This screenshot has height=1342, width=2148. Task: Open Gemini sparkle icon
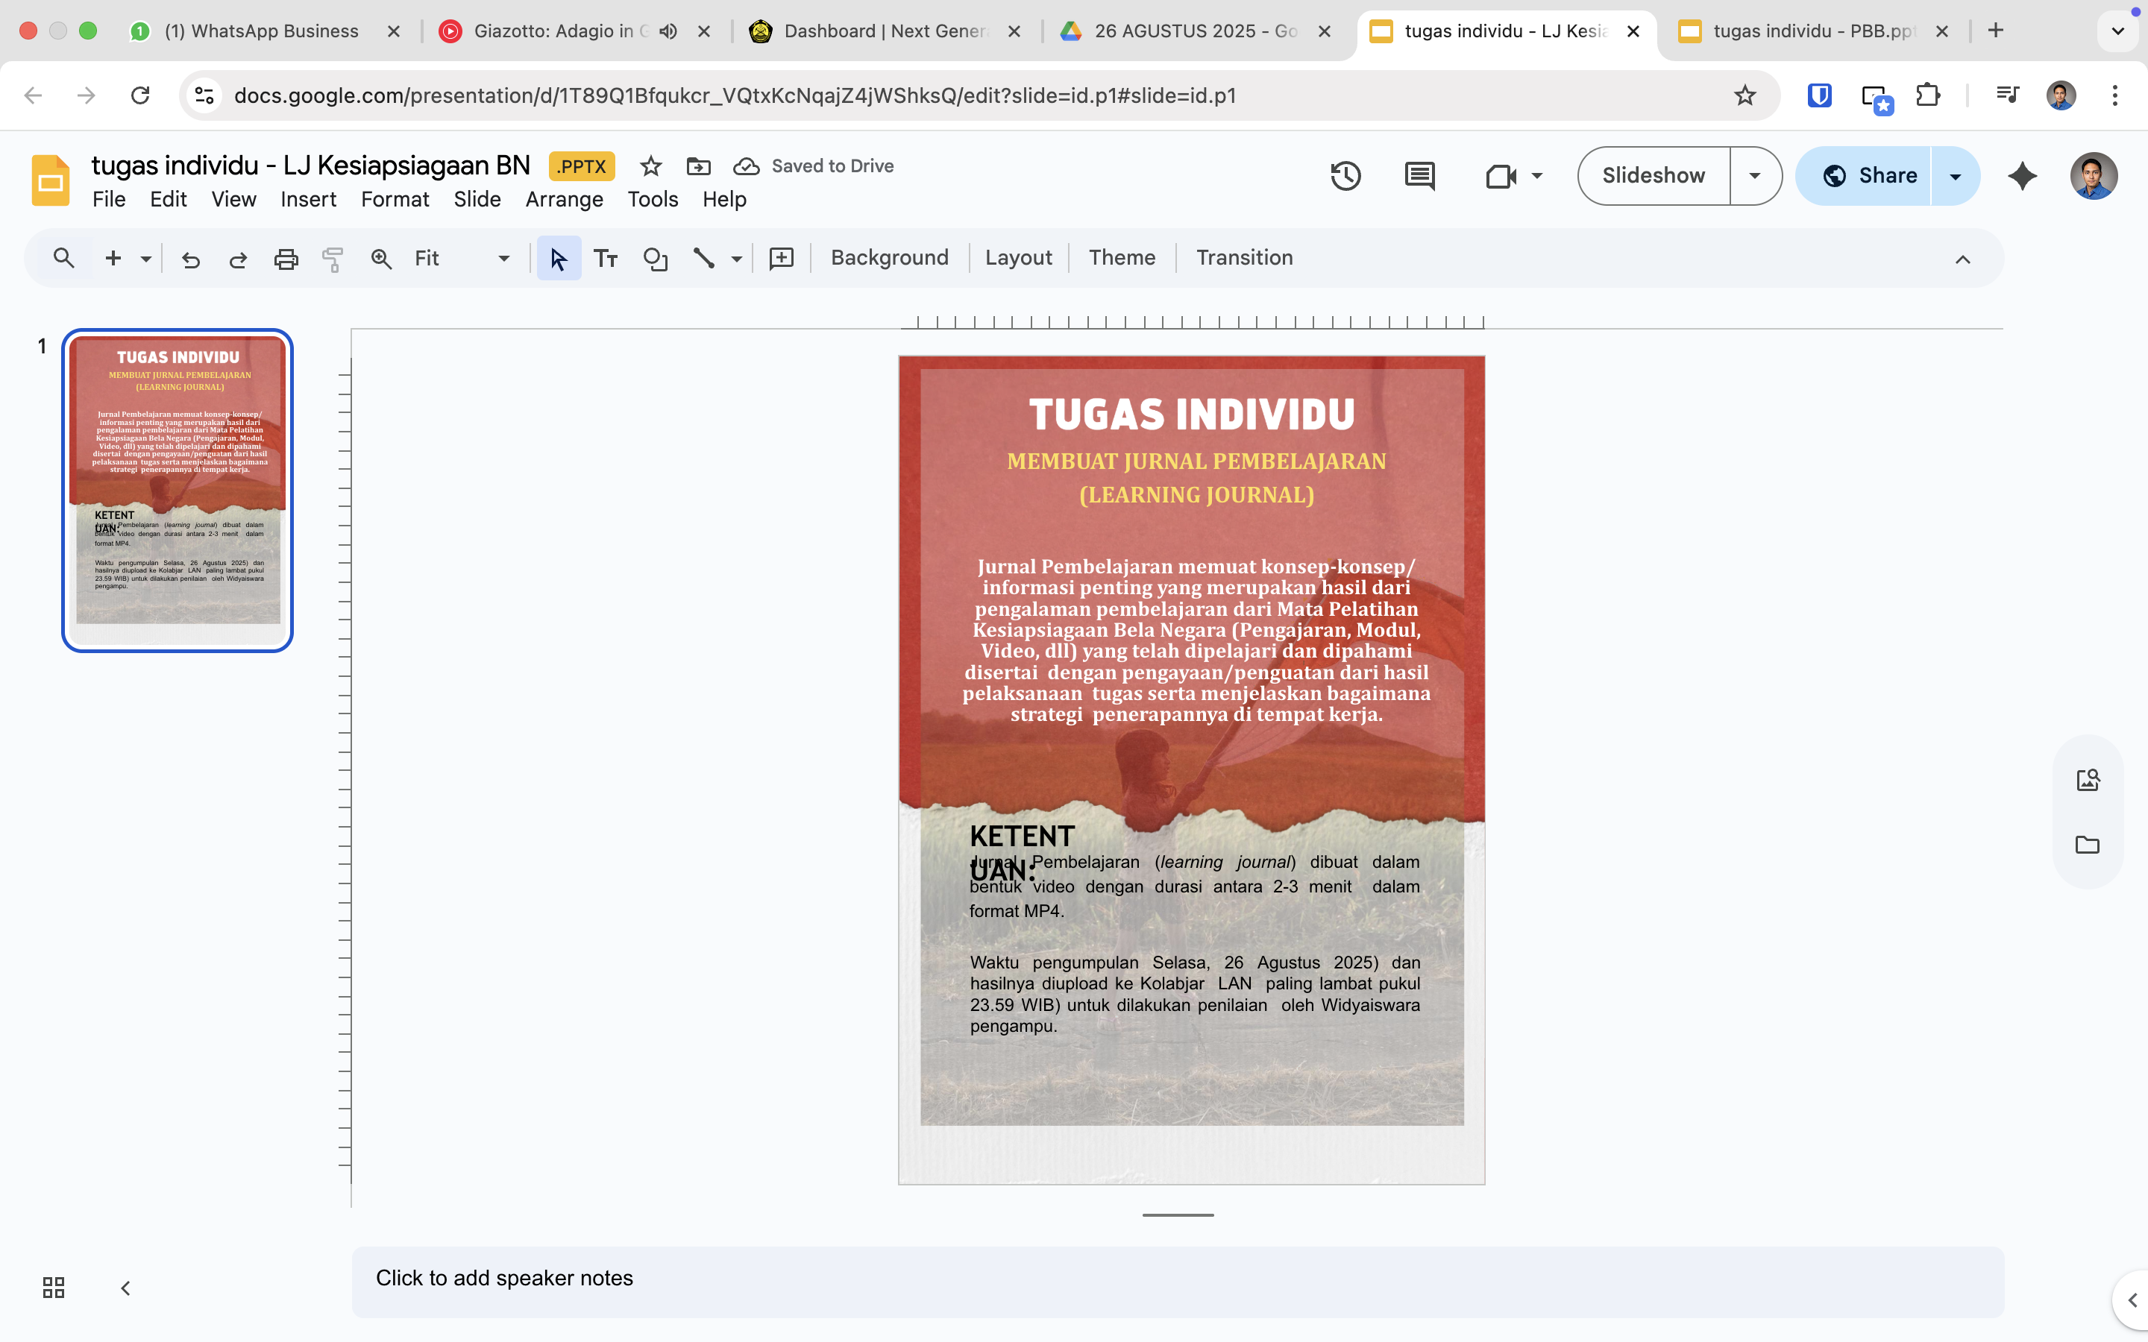(x=2022, y=176)
